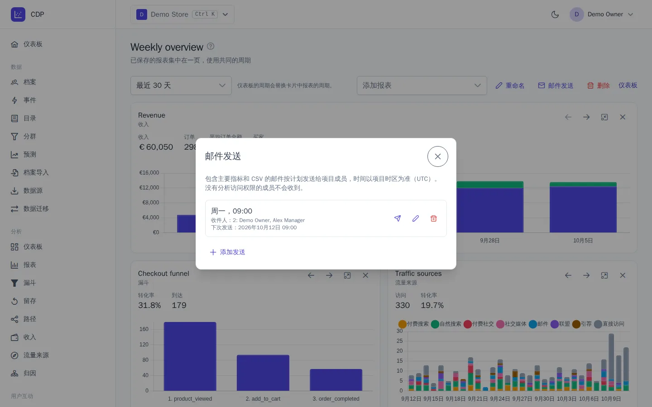The width and height of the screenshot is (652, 407).
Task: Toggle dark mode with the moon icon
Action: 555,14
